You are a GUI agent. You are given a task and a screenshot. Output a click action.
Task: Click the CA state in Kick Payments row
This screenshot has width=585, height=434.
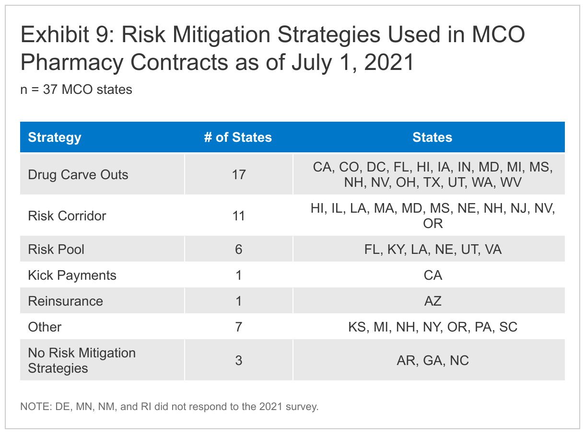[433, 275]
